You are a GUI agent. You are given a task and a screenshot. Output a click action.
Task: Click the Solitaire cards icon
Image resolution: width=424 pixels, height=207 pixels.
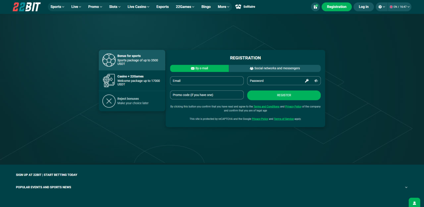[238, 7]
